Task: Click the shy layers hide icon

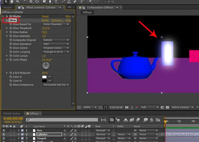Action: pos(126,120)
